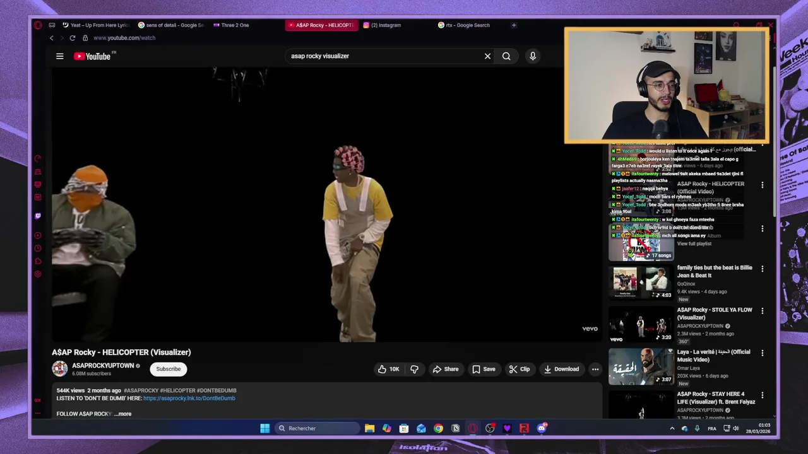Open menu for 'STOLE YA FLOW' video
This screenshot has width=808, height=454.
pos(762,311)
